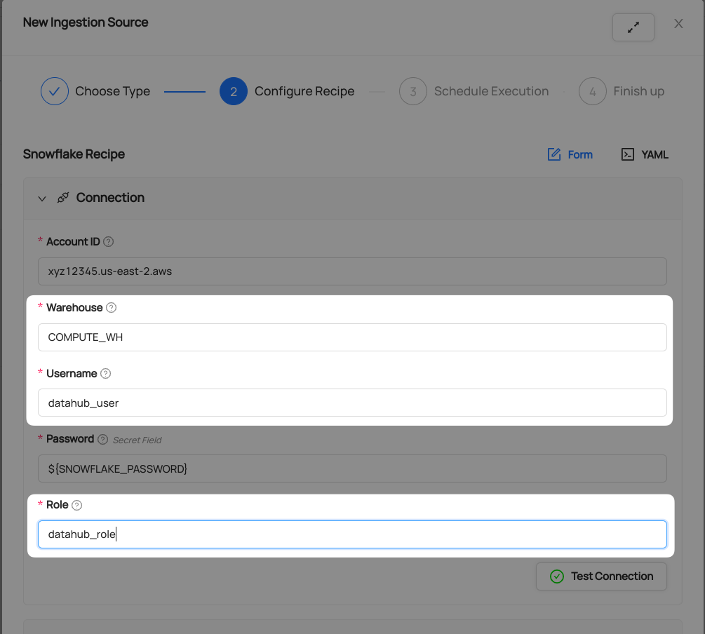Switch to YAML editing mode
Image resolution: width=705 pixels, height=634 pixels.
coord(645,155)
